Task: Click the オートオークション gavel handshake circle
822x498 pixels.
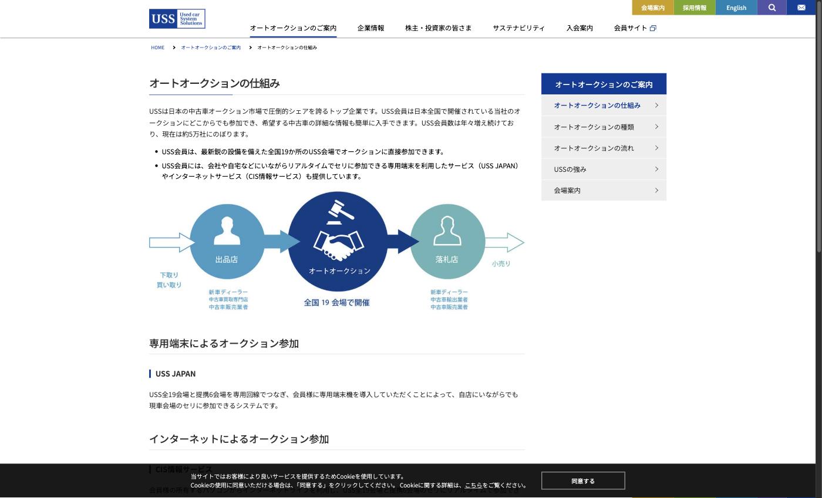Action: tap(338, 242)
